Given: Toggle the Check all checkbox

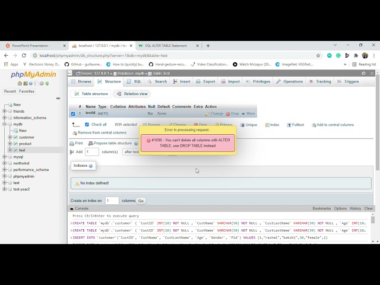Looking at the screenshot, I should point(87,125).
